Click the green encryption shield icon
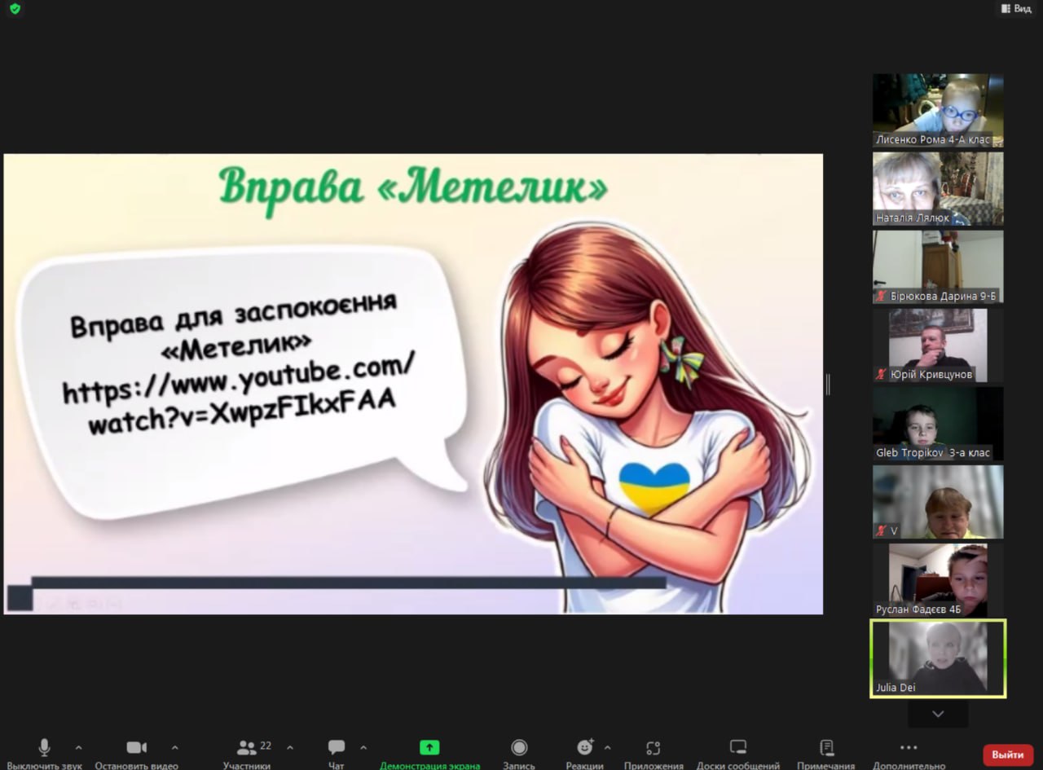Screen dimensions: 1043x770 (x=15, y=9)
